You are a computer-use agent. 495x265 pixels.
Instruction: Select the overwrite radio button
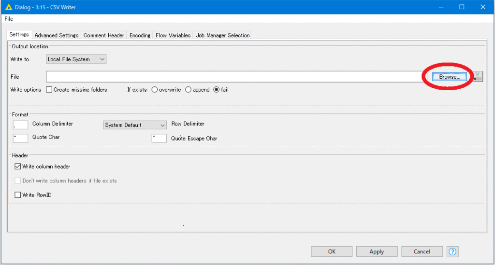click(155, 90)
